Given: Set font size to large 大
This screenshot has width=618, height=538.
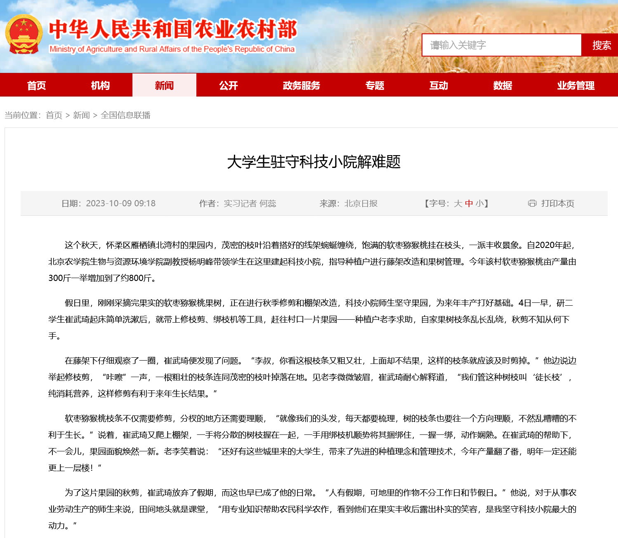Looking at the screenshot, I should 458,203.
